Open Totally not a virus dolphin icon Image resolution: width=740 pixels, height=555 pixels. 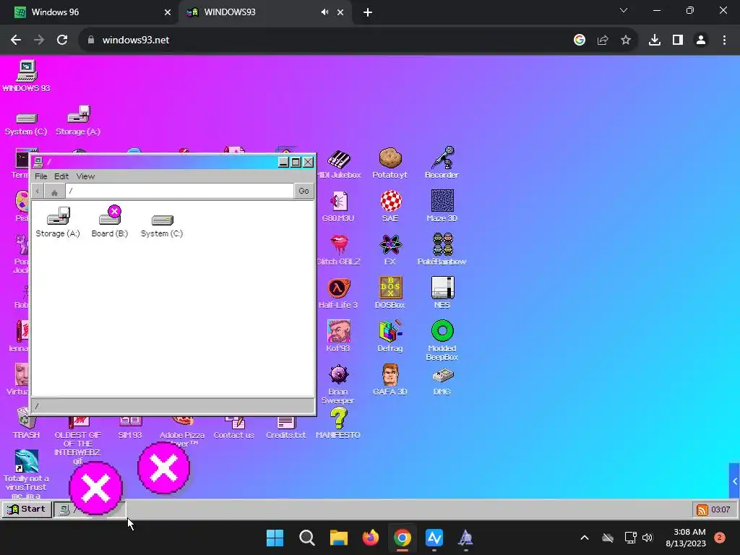click(26, 474)
